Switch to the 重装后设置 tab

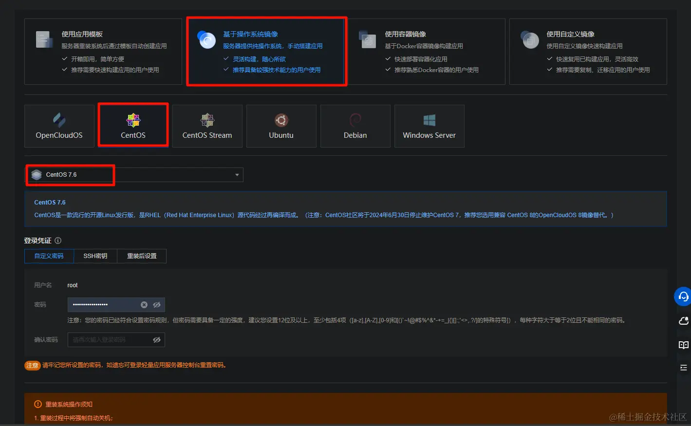pos(142,256)
